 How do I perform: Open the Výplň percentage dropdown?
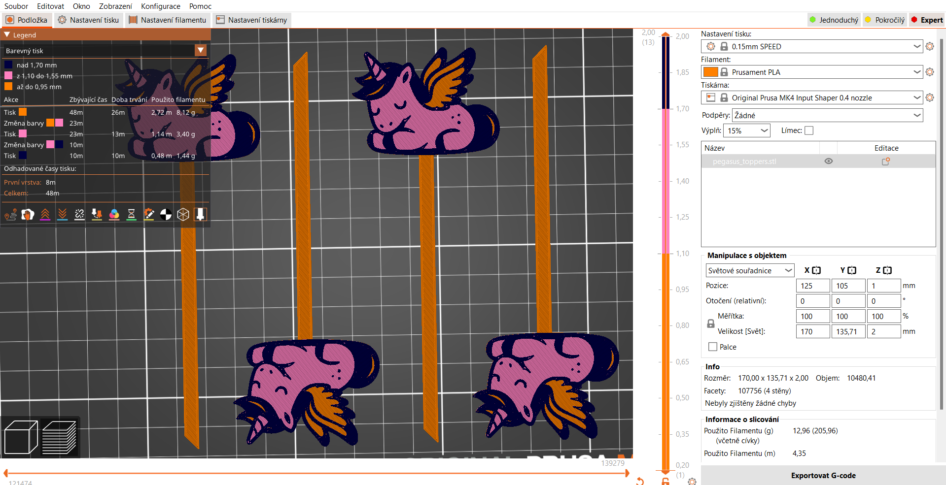(747, 130)
